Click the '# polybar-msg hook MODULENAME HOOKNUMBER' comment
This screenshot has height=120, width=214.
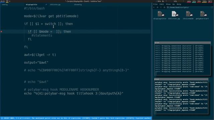pos(62,90)
